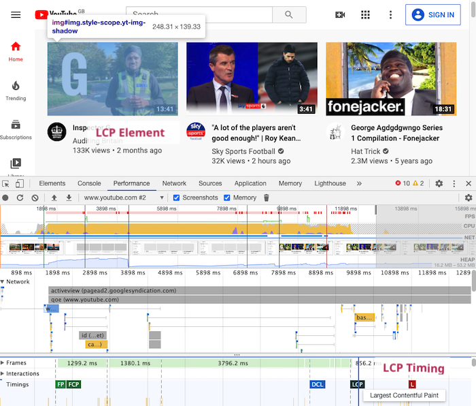Go to Home in sidebar
Image resolution: width=476 pixels, height=406 pixels.
16,52
